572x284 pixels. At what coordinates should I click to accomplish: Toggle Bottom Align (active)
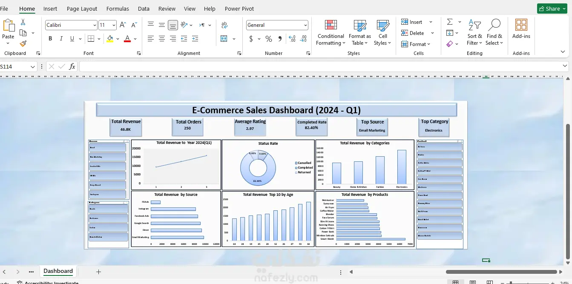pos(173,25)
